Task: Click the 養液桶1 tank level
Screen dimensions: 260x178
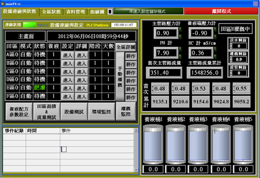Action: (153, 144)
